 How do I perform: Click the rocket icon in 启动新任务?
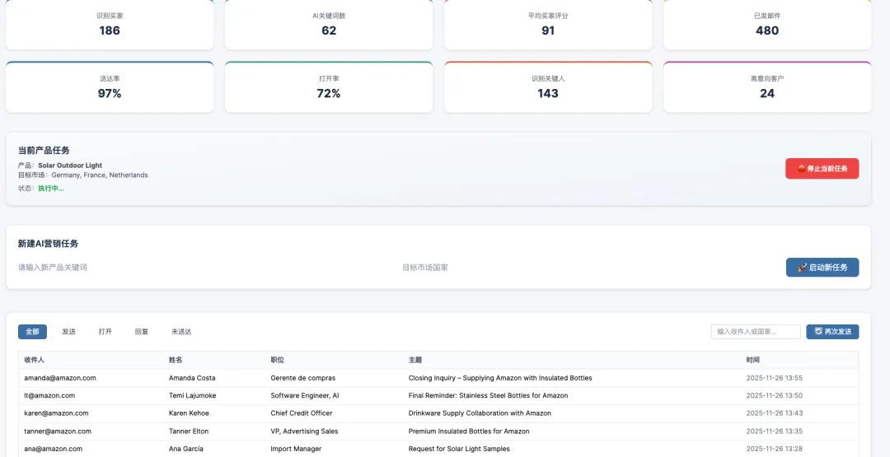(802, 268)
